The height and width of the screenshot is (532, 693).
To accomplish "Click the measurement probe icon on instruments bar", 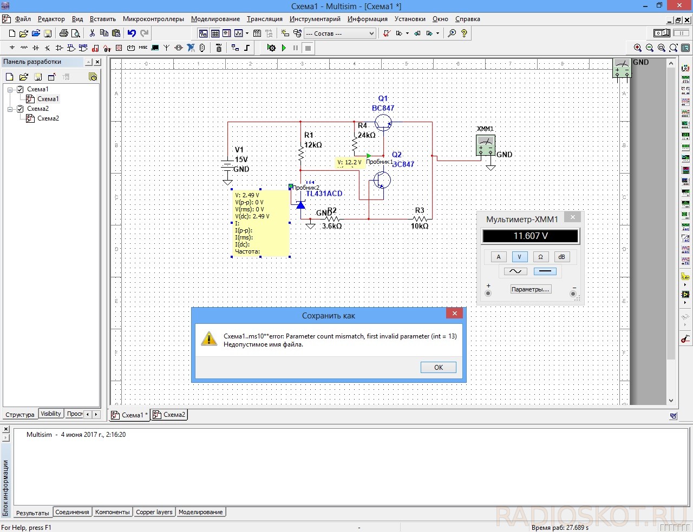I will click(685, 277).
